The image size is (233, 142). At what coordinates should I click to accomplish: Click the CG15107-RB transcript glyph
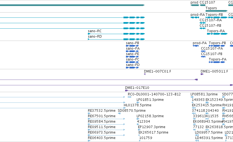click(202, 28)
